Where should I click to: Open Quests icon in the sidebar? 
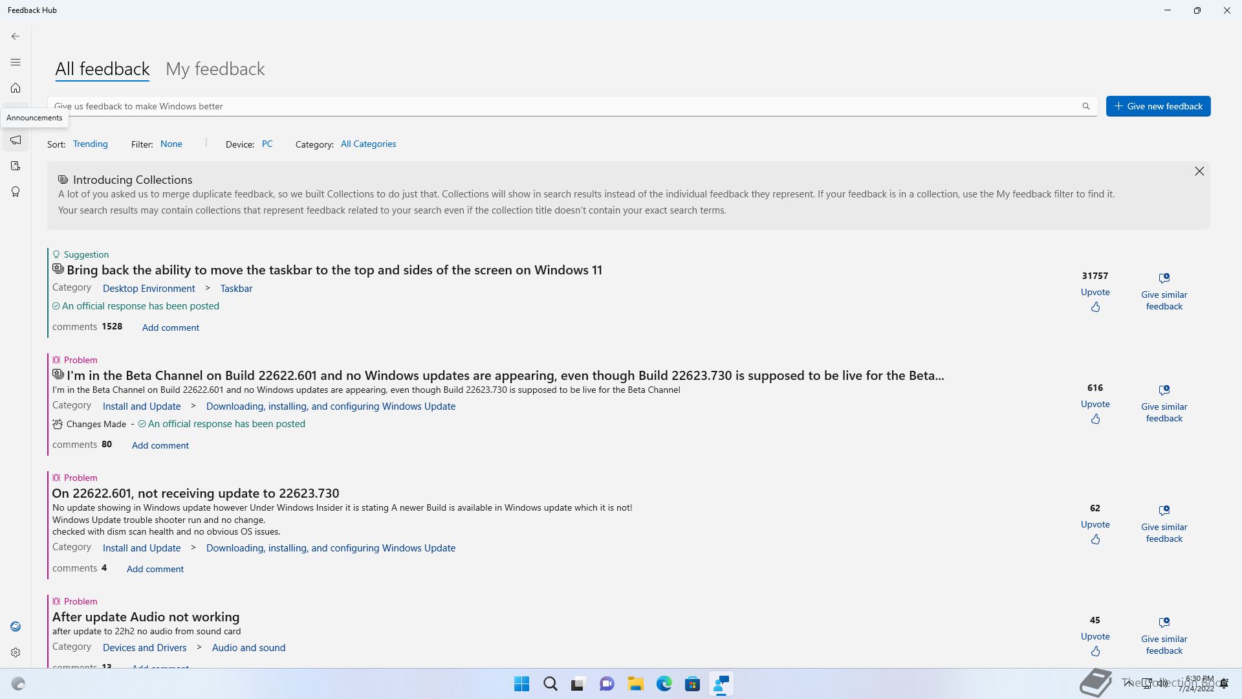[16, 166]
